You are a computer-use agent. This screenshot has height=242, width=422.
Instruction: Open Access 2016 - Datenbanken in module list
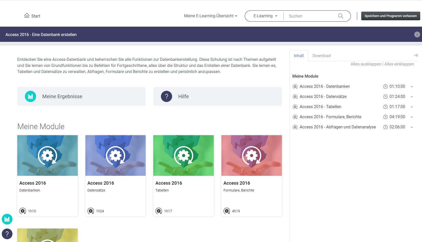[x=325, y=87]
